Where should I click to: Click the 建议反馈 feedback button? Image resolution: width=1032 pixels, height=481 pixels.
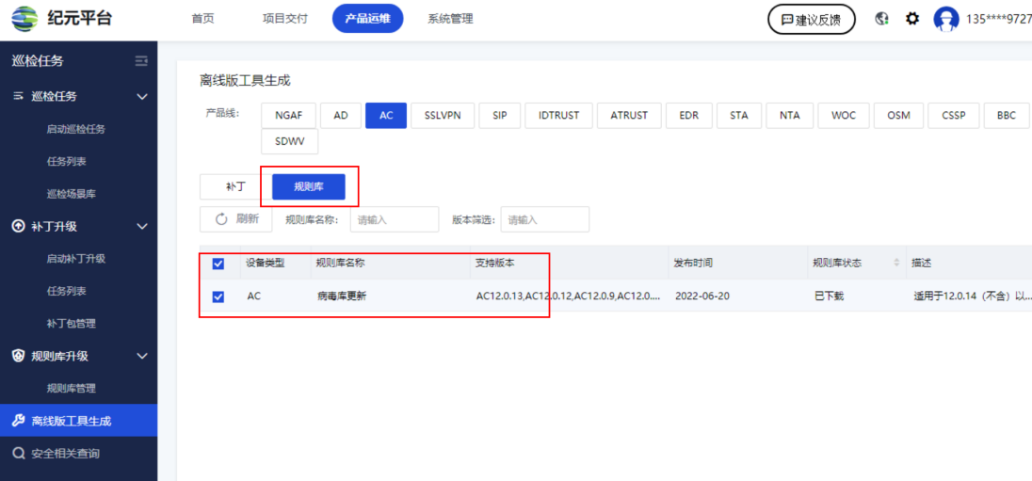click(811, 19)
